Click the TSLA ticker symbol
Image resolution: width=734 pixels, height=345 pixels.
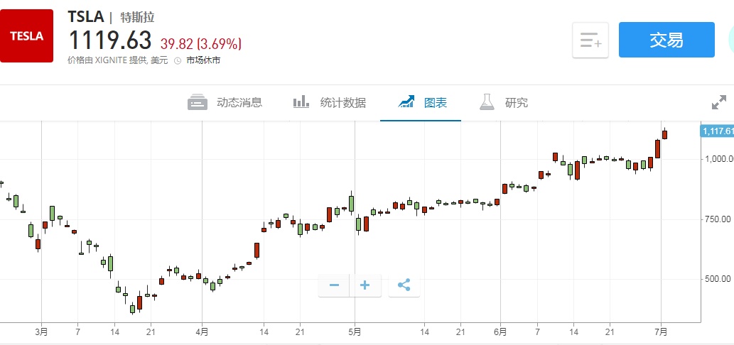(86, 17)
